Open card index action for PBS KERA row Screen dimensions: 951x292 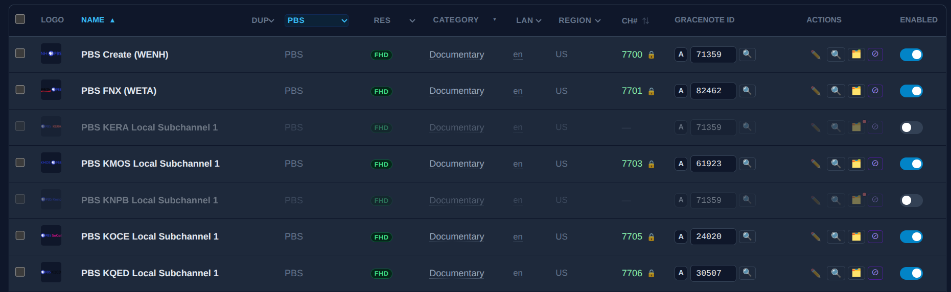(856, 127)
